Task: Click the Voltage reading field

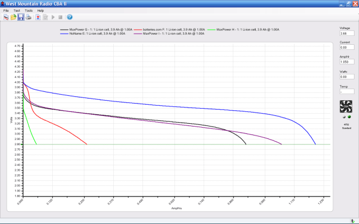Action: point(346,34)
